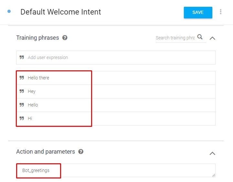Click the Add user expression field
The width and height of the screenshot is (233, 182).
120,57
